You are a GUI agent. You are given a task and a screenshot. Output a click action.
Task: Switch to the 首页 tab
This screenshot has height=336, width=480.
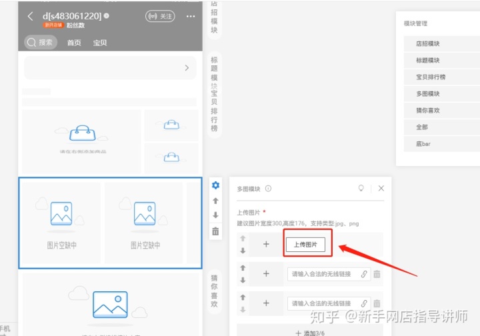coord(74,43)
